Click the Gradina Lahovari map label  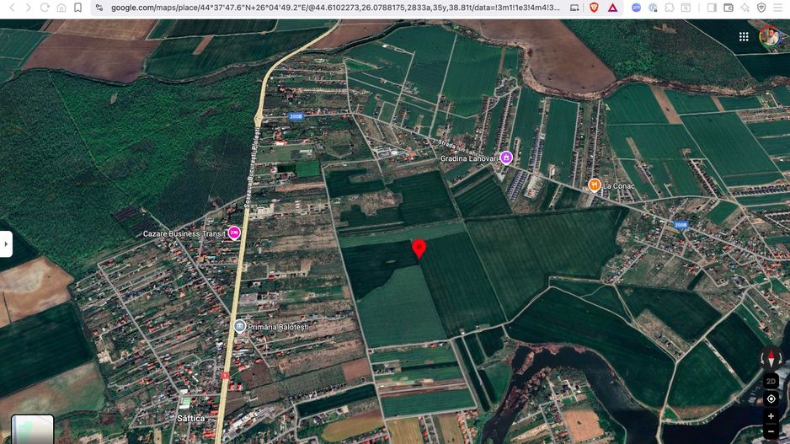coord(469,158)
